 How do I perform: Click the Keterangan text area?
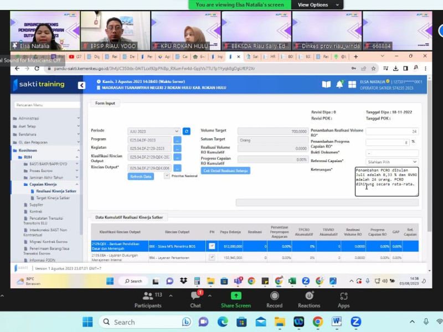[x=387, y=181]
